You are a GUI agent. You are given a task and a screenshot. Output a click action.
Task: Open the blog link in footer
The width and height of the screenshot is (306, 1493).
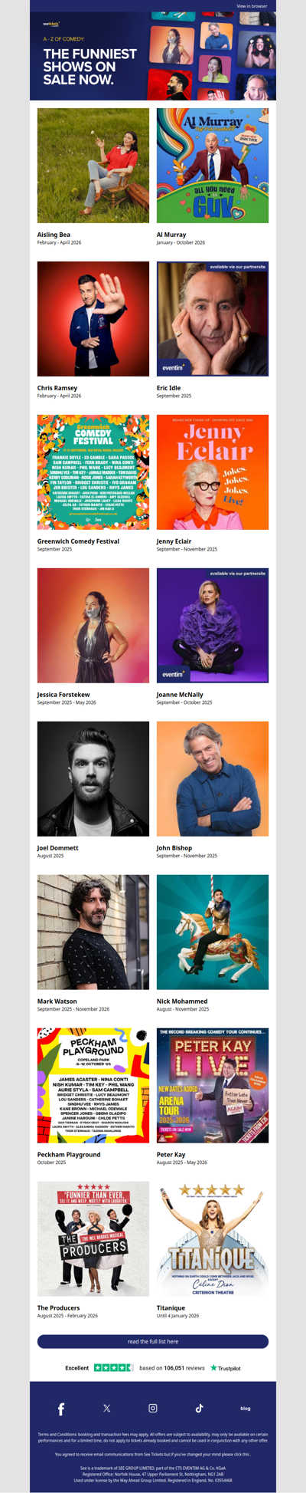pyautogui.click(x=245, y=1408)
